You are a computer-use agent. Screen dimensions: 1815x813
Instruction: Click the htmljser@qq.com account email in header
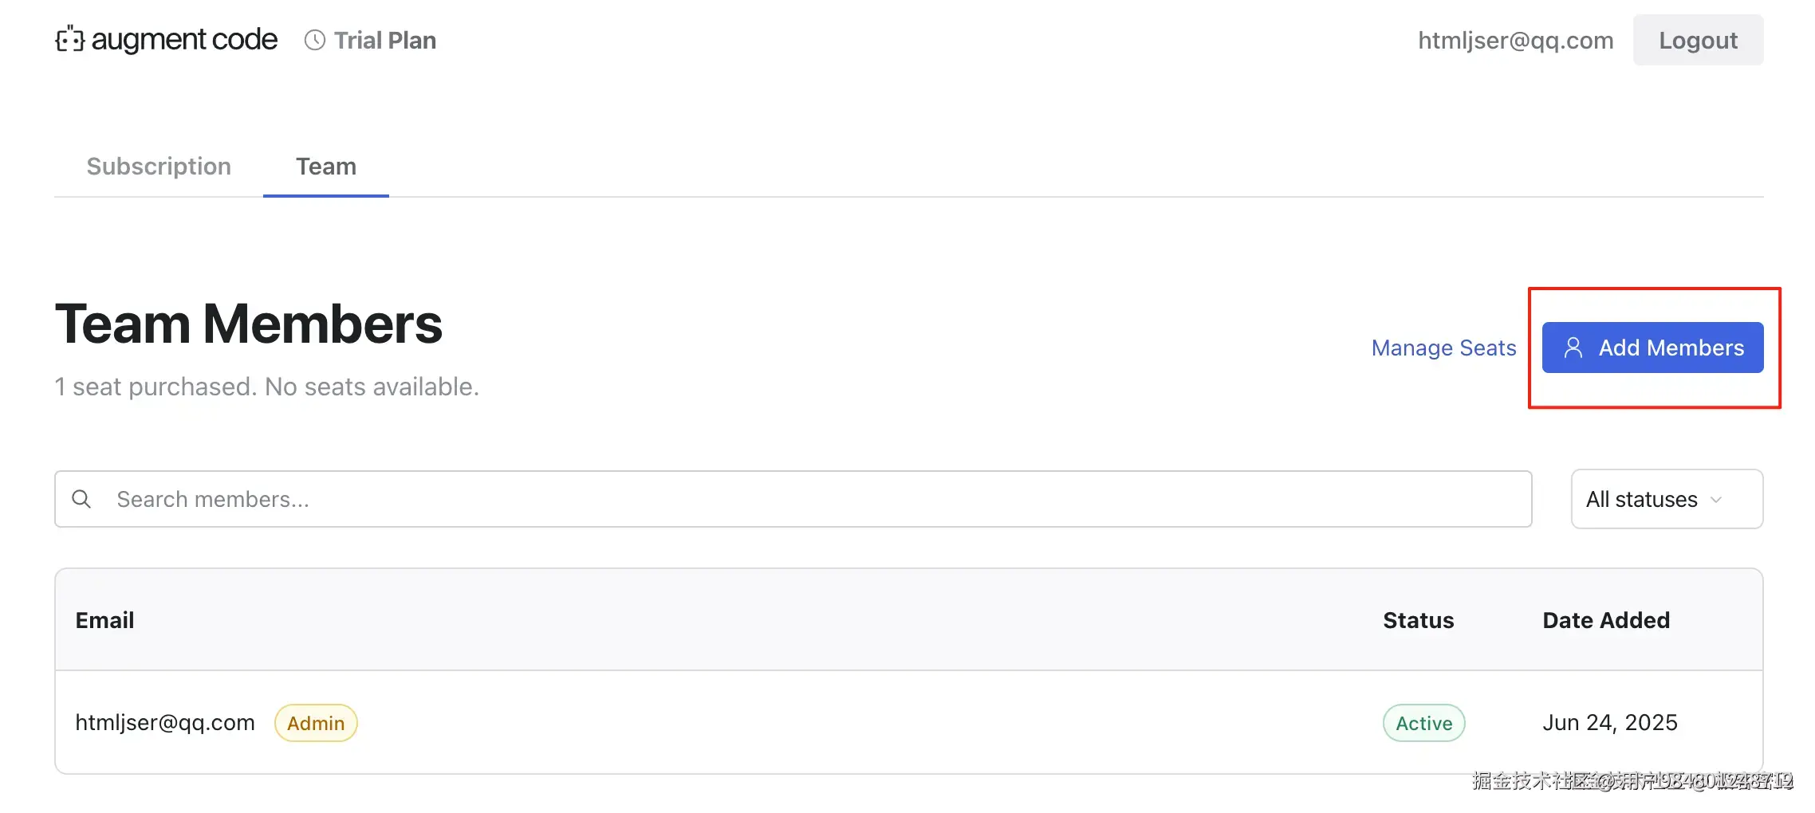pyautogui.click(x=1515, y=40)
